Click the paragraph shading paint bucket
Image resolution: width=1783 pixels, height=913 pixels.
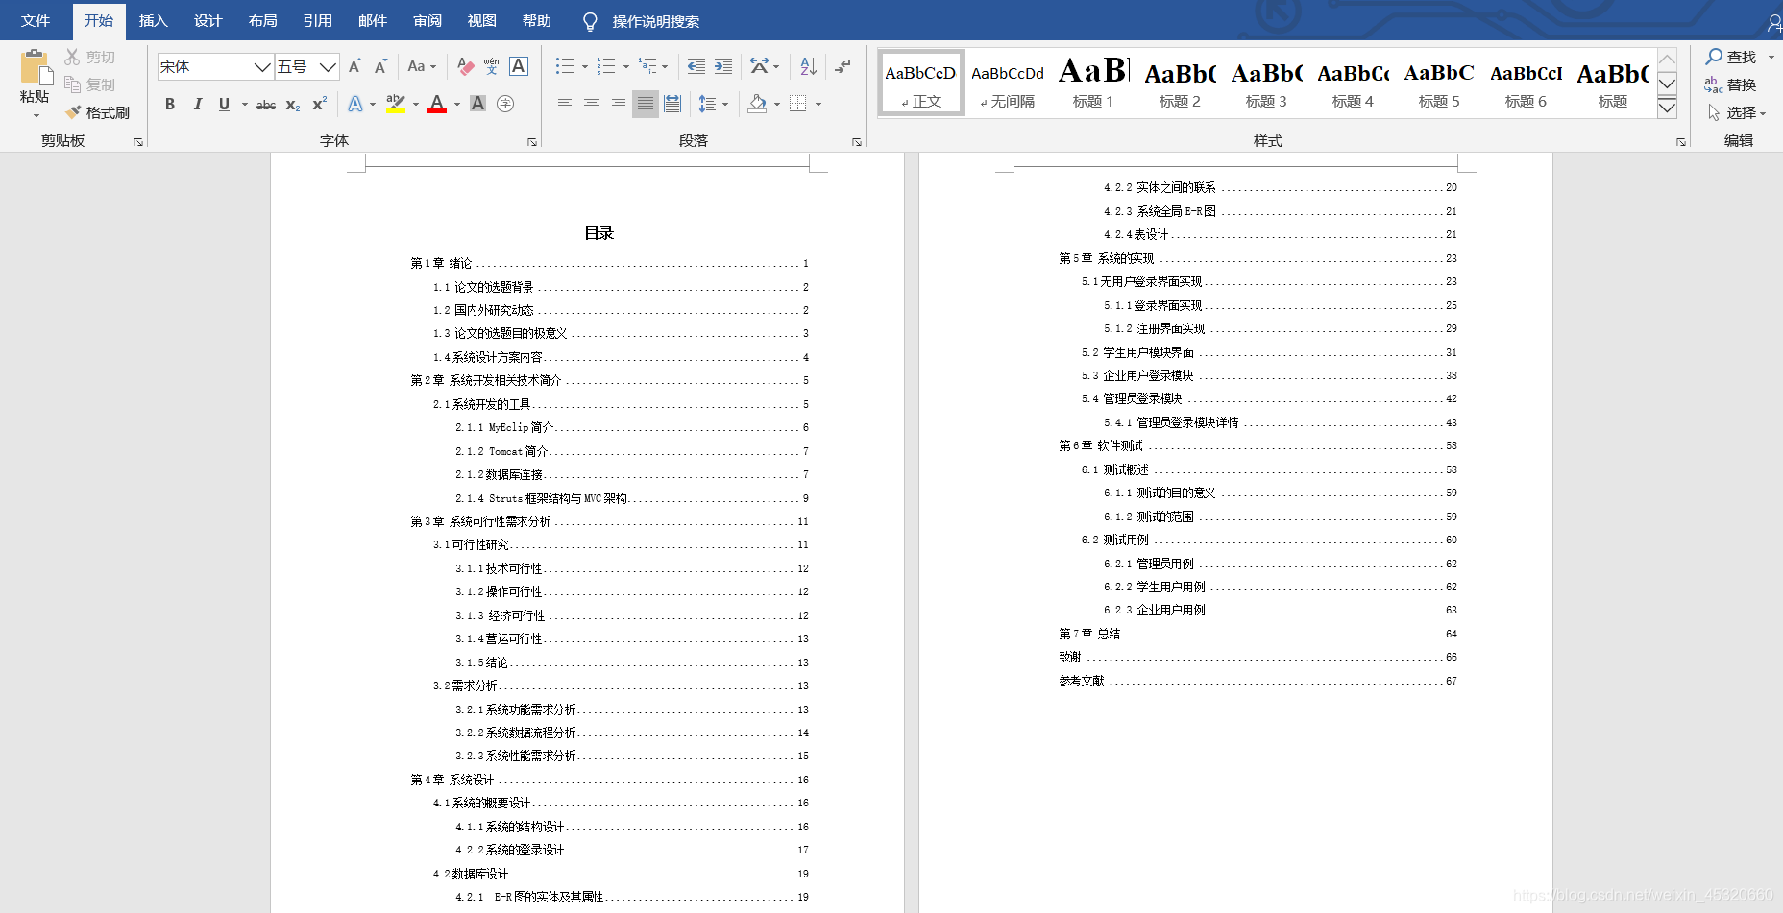(x=757, y=104)
